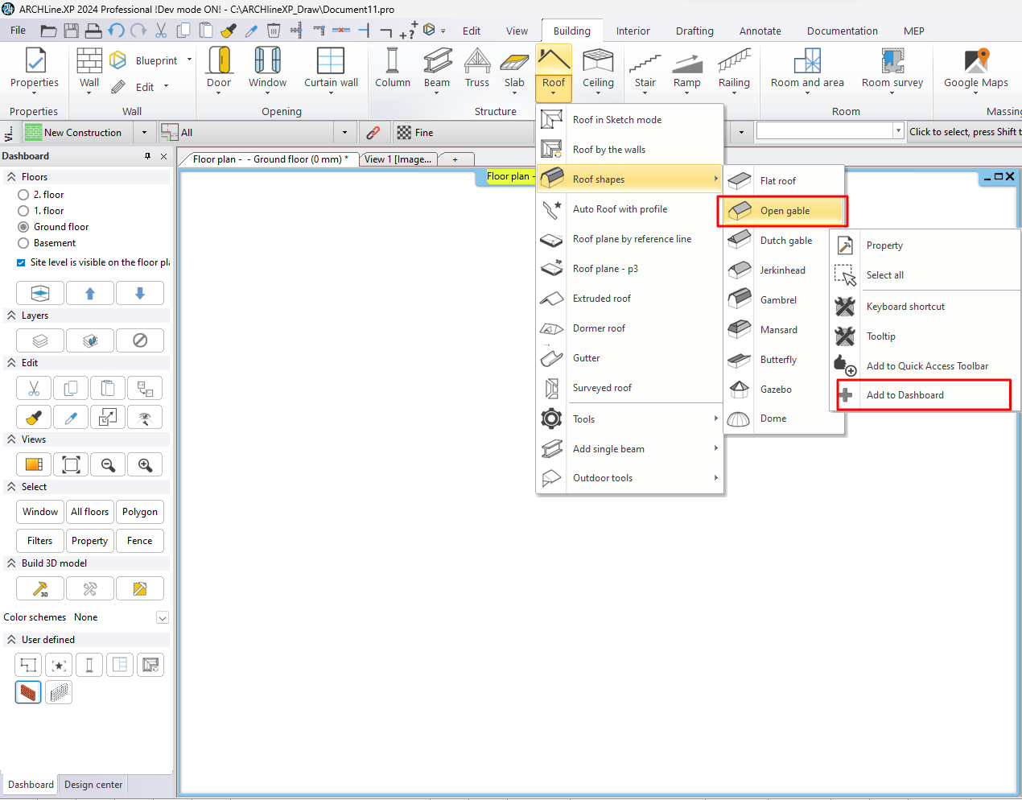Select the Basement floor radio button

pyautogui.click(x=23, y=243)
